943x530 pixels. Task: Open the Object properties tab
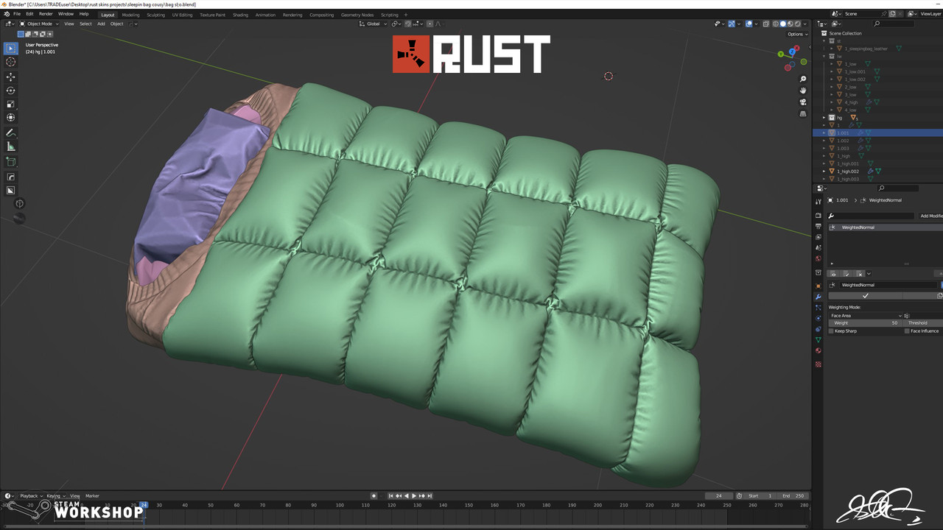[x=818, y=286]
